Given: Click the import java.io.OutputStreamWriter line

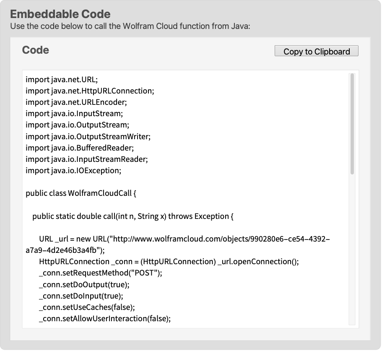Looking at the screenshot, I should (x=88, y=136).
